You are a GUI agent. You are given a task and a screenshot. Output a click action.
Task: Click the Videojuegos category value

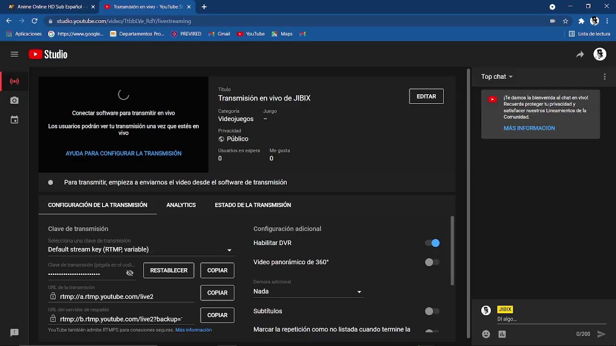pyautogui.click(x=236, y=119)
